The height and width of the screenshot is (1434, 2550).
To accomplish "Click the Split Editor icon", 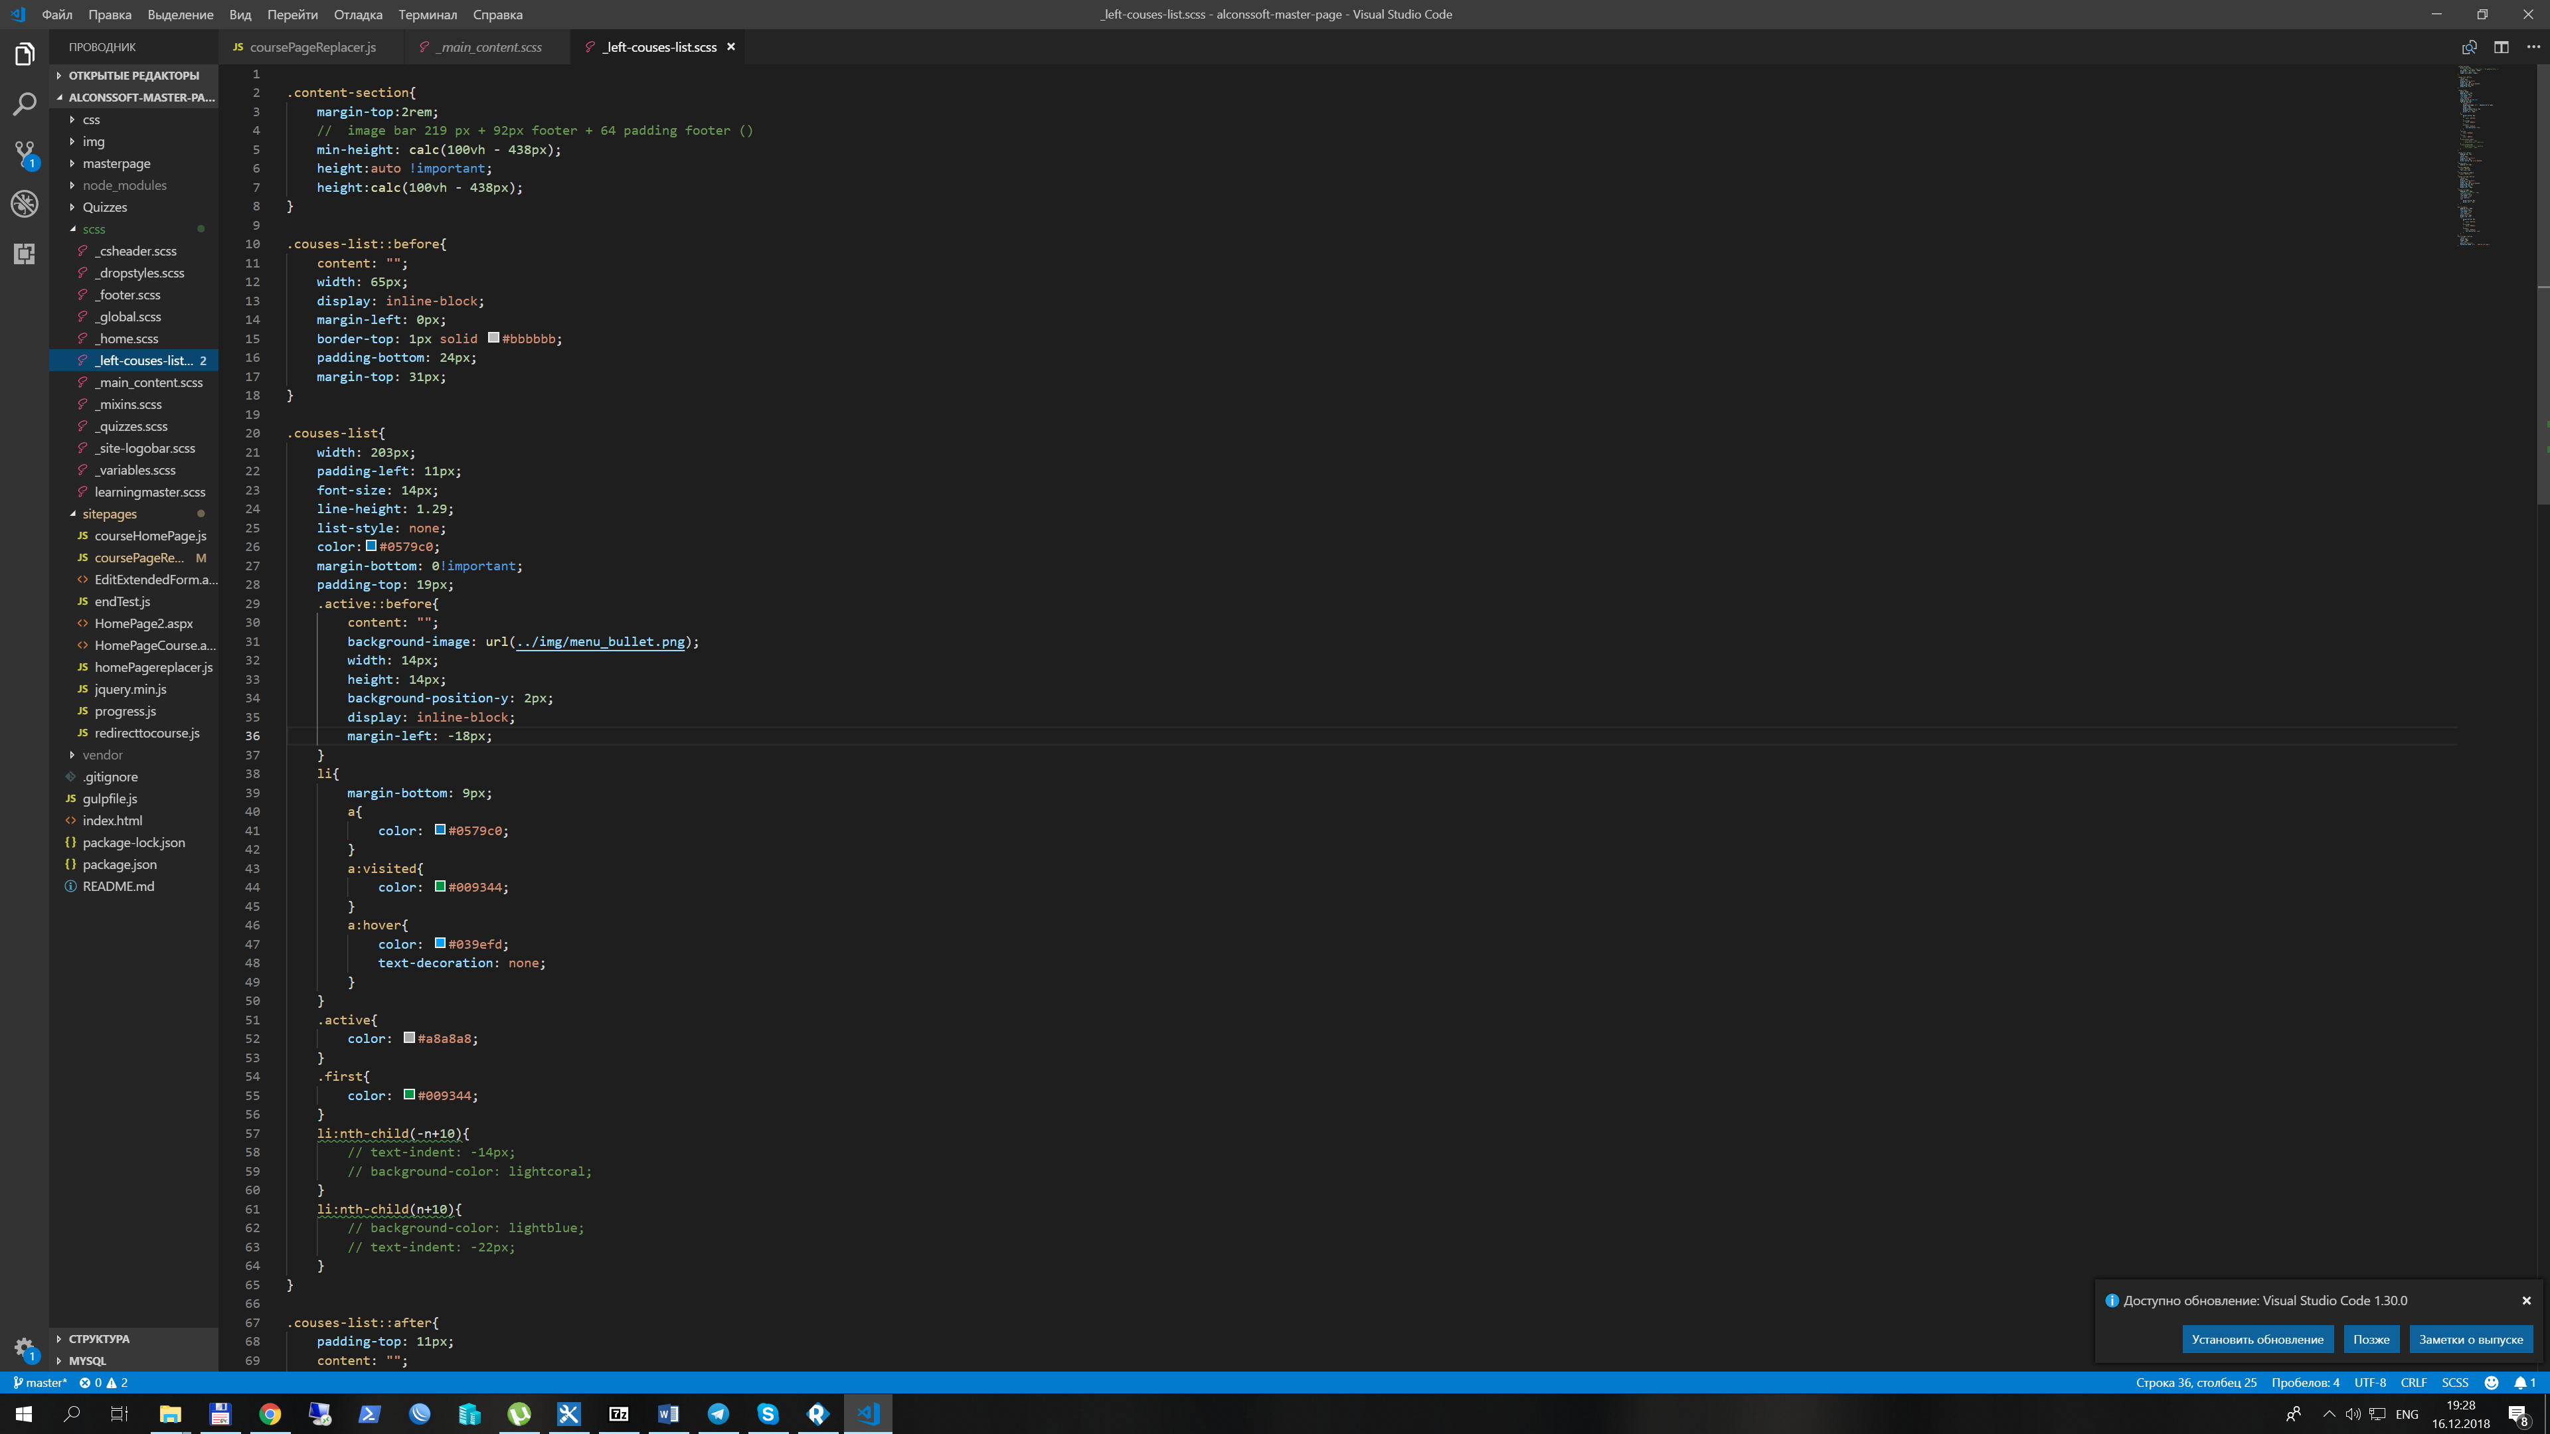I will click(2502, 46).
